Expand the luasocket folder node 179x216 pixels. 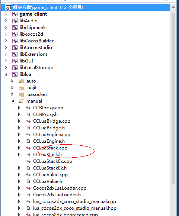pyautogui.click(x=12, y=94)
